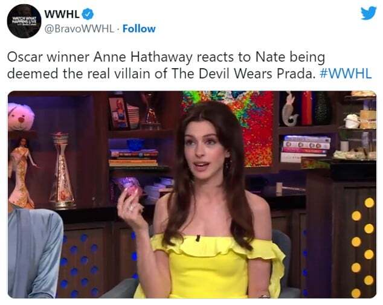Open the WWHL profile avatar

point(24,21)
